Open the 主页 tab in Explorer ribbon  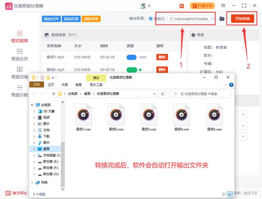point(51,84)
